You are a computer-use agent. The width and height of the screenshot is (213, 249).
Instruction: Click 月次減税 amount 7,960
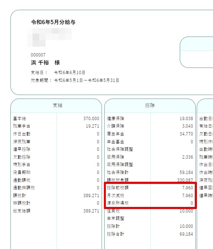coord(188,196)
